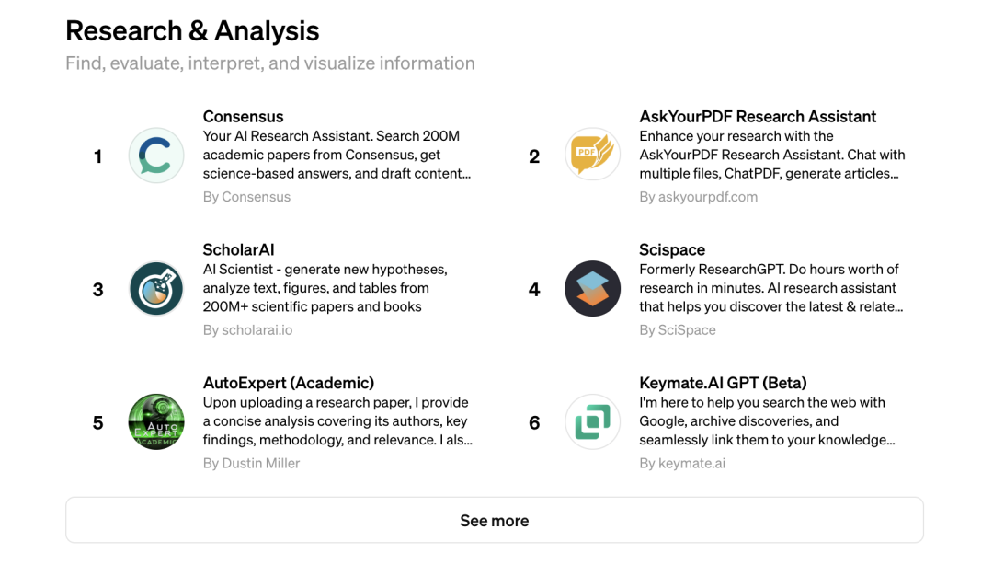Select the ScholarAI flask icon
The height and width of the screenshot is (576, 993).
(x=156, y=289)
